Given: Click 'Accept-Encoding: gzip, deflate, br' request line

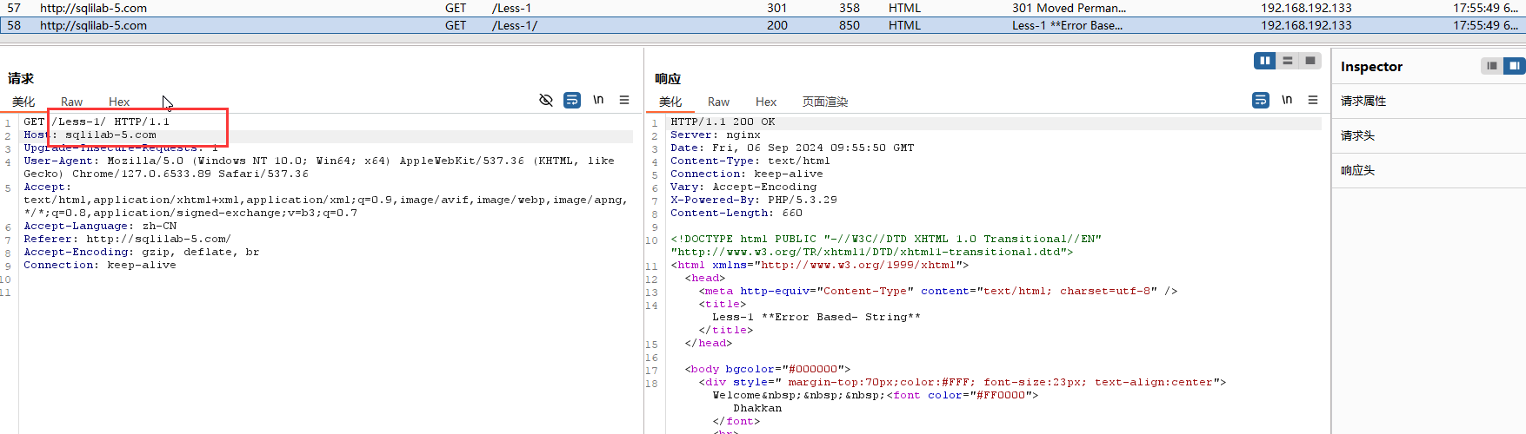Looking at the screenshot, I should coord(141,252).
